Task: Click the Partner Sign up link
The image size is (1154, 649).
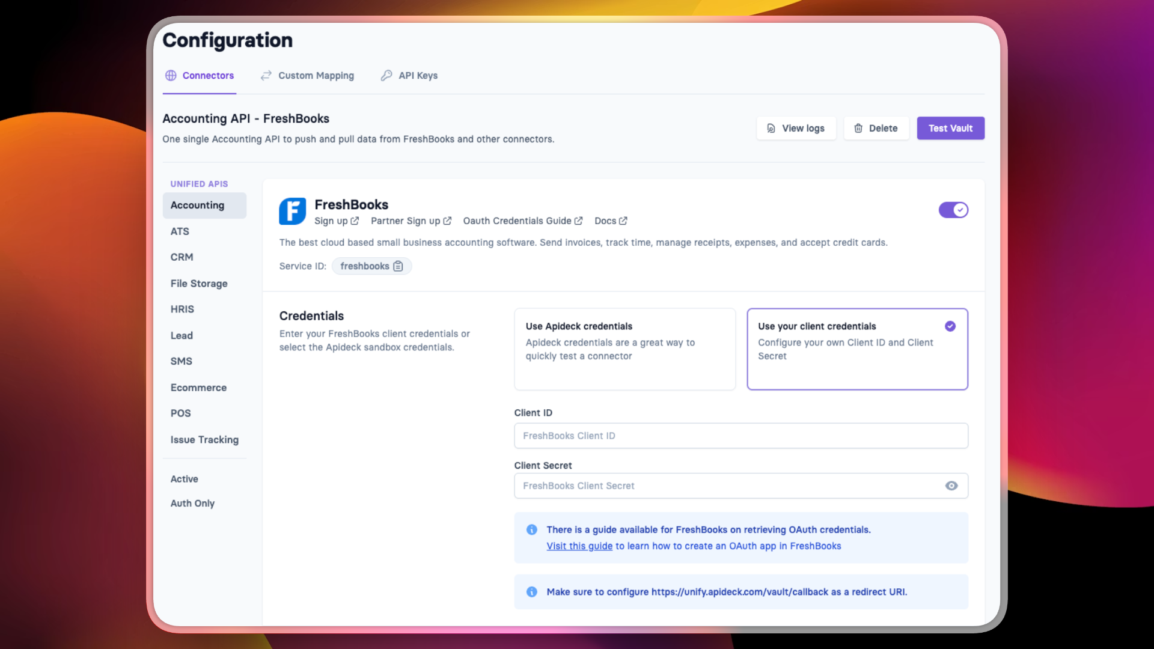Action: pos(406,221)
